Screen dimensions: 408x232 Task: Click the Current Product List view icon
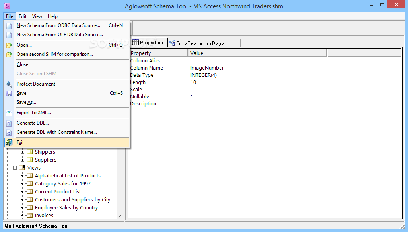click(x=30, y=192)
